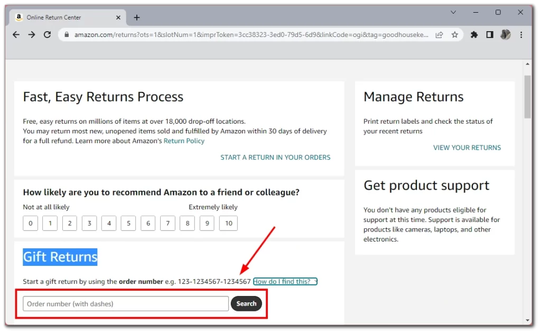
Task: Open the user profile avatar
Action: [505, 35]
